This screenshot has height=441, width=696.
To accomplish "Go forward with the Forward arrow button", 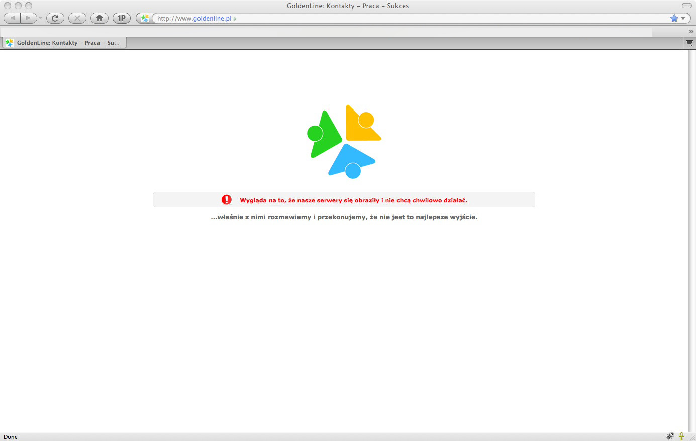I will [x=29, y=18].
